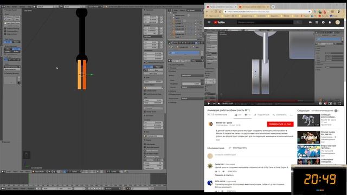Toggle World Background display checkbox
The width and height of the screenshot is (347, 195).
[145, 147]
